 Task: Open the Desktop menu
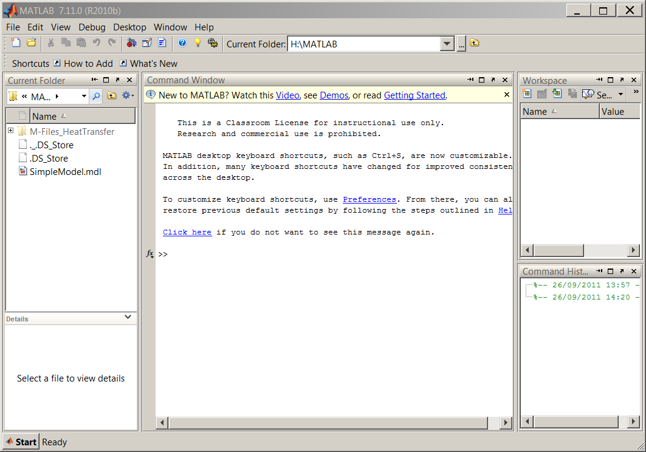pyautogui.click(x=129, y=27)
